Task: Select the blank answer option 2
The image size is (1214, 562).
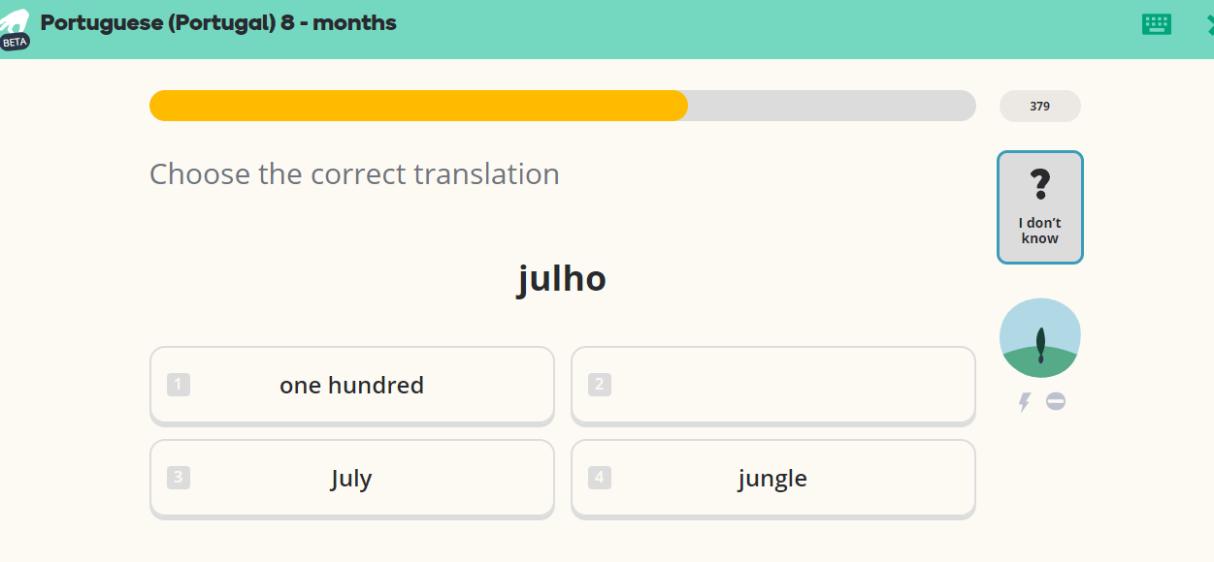Action: coord(772,386)
